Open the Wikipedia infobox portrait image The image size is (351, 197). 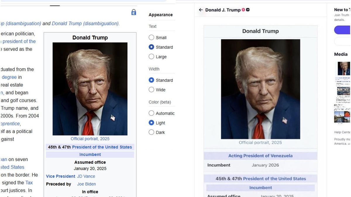coord(90,89)
